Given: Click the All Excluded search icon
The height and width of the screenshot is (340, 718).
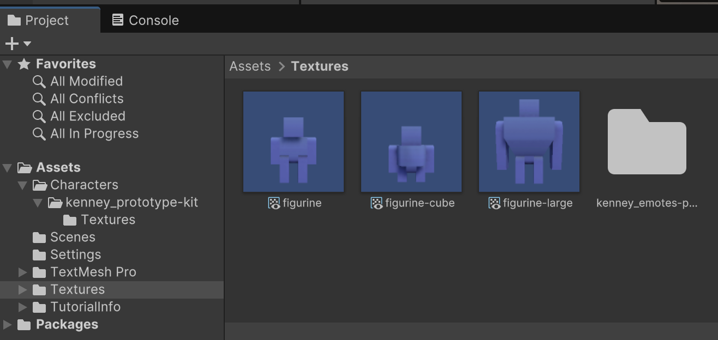Looking at the screenshot, I should (39, 117).
